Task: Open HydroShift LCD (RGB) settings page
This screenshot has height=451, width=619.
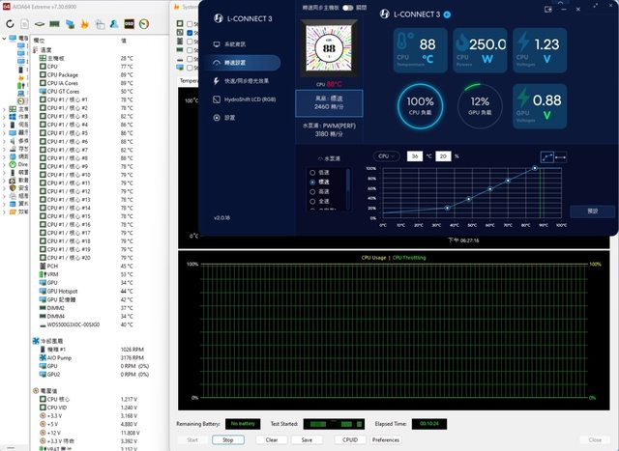Action: 249,99
